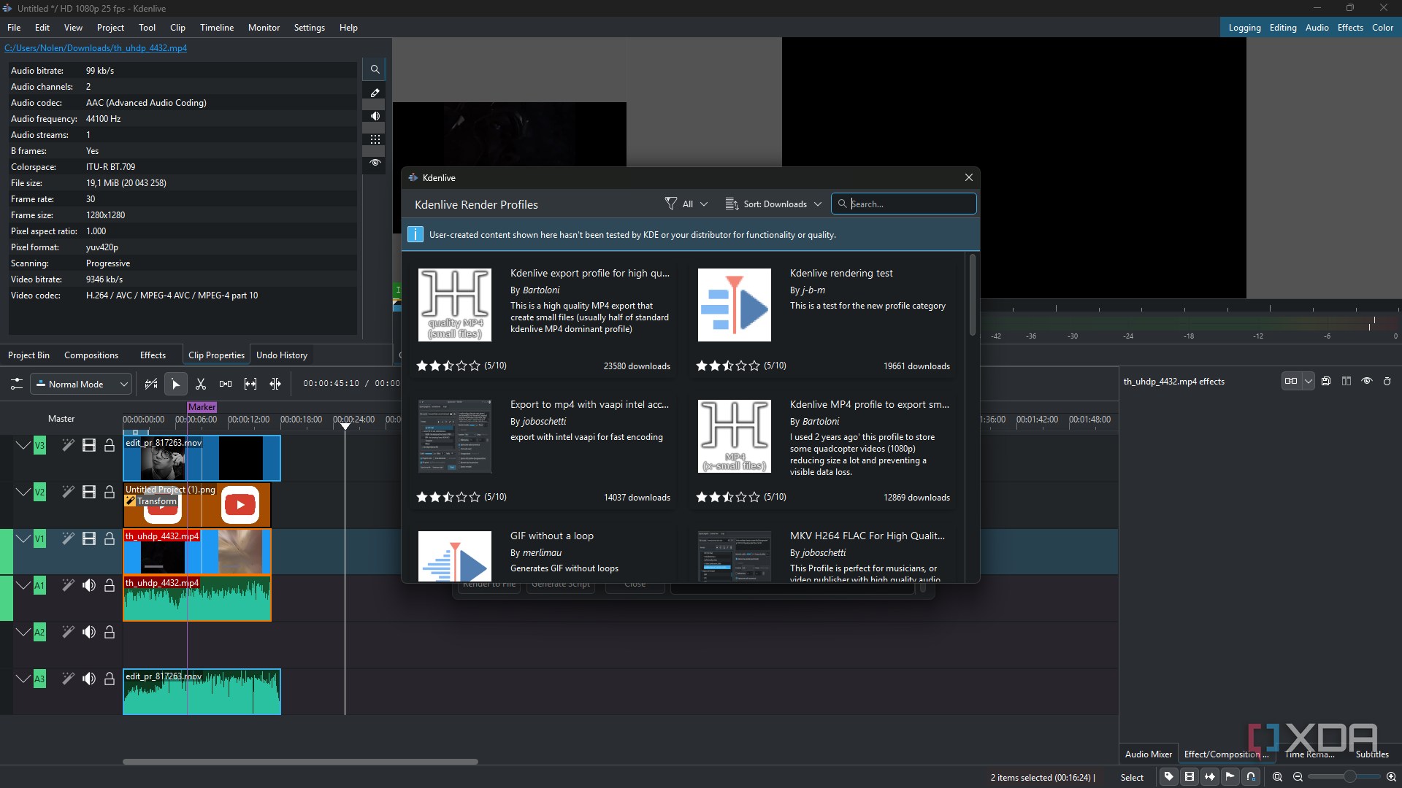This screenshot has width=1402, height=788.
Task: Open the Project menu
Action: click(110, 27)
